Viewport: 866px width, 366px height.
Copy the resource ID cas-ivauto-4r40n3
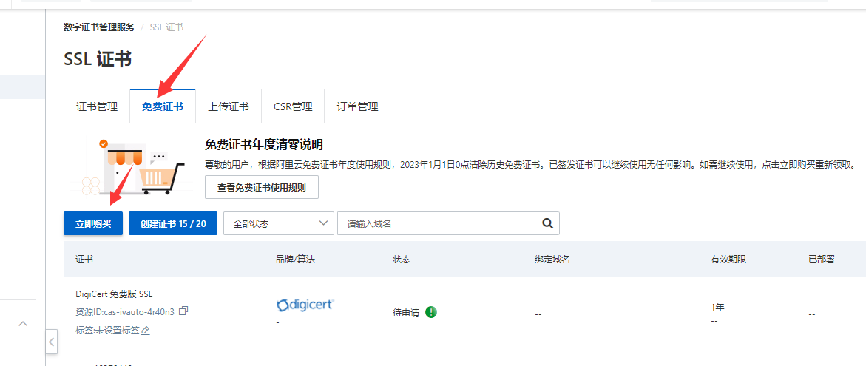[x=184, y=311]
